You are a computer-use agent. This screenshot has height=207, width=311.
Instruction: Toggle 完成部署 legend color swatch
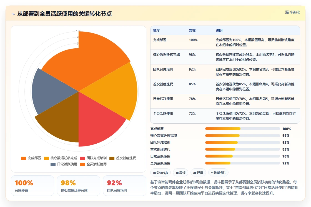tap(24, 158)
